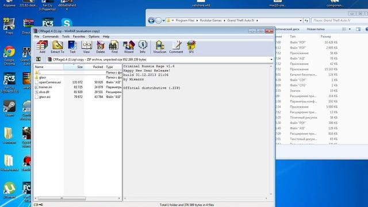Click the Explorer search field
Screen dimensions: 368x207
click(x=339, y=21)
